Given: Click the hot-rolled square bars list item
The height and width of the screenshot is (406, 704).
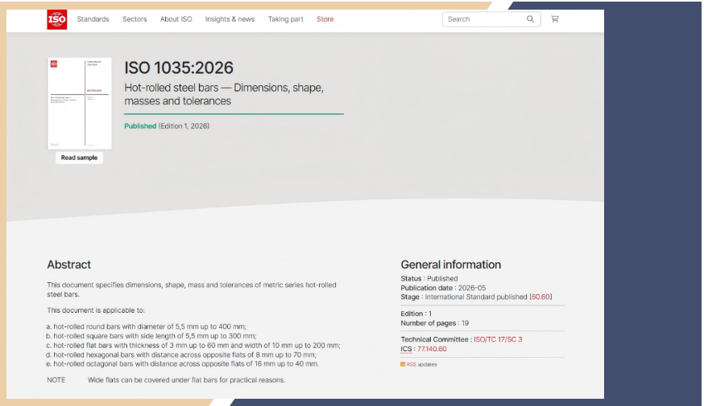Looking at the screenshot, I should (x=151, y=336).
